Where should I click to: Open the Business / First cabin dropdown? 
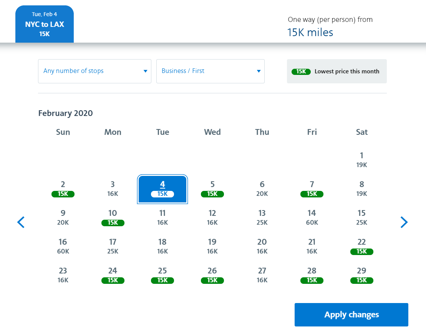[210, 71]
